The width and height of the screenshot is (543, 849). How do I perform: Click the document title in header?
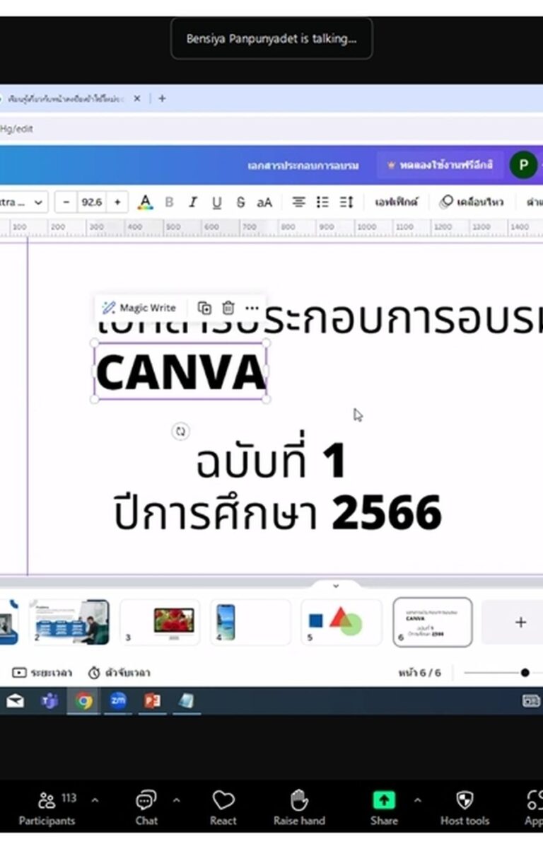[x=303, y=166]
